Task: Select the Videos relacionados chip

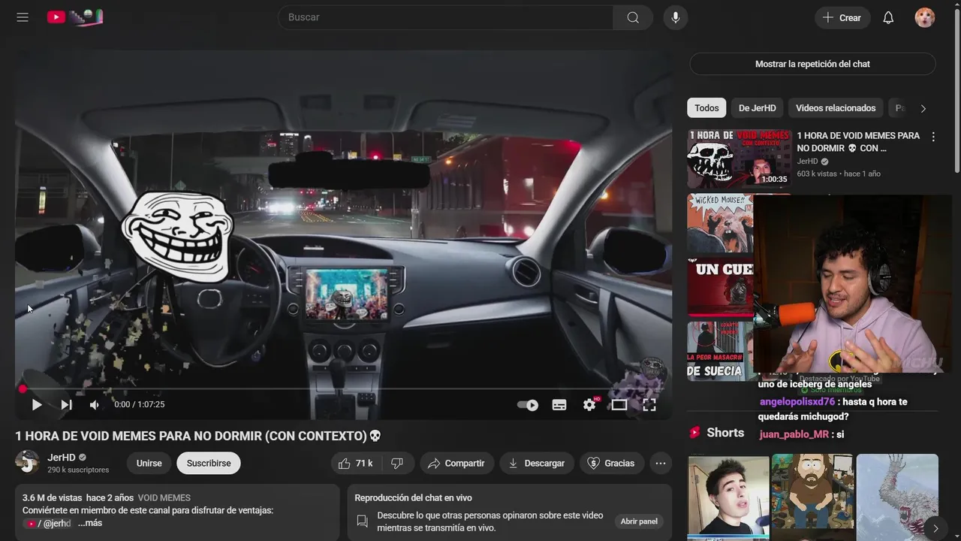Action: tap(836, 108)
